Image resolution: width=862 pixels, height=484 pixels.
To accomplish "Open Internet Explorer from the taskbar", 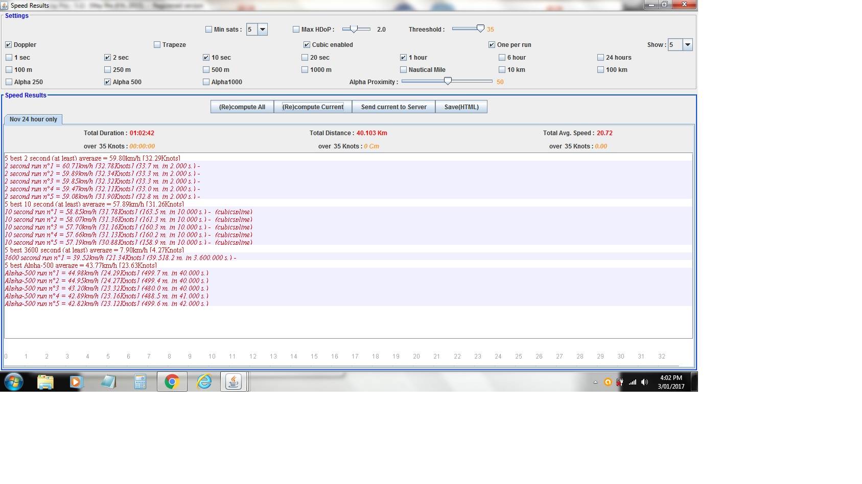I will coord(204,381).
